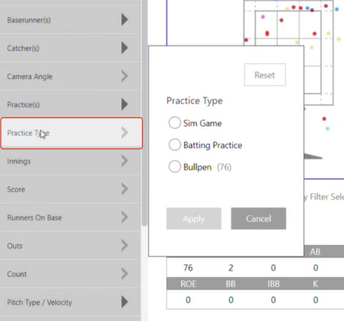Image resolution: width=344 pixels, height=321 pixels.
Task: Select the Innings menu item
Action: 19,161
